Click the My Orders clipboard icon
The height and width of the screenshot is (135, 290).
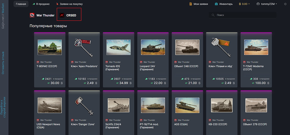[191, 4]
